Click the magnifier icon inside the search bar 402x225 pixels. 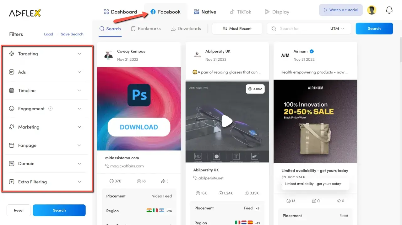click(274, 28)
